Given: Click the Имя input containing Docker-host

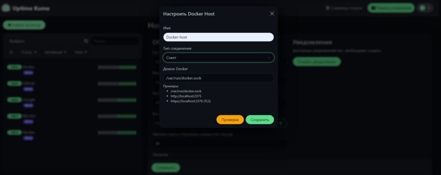Looking at the screenshot, I should 218,37.
